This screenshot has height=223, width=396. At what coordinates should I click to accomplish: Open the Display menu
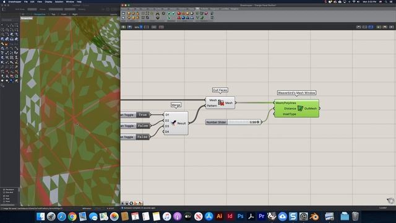pyautogui.click(x=48, y=1)
